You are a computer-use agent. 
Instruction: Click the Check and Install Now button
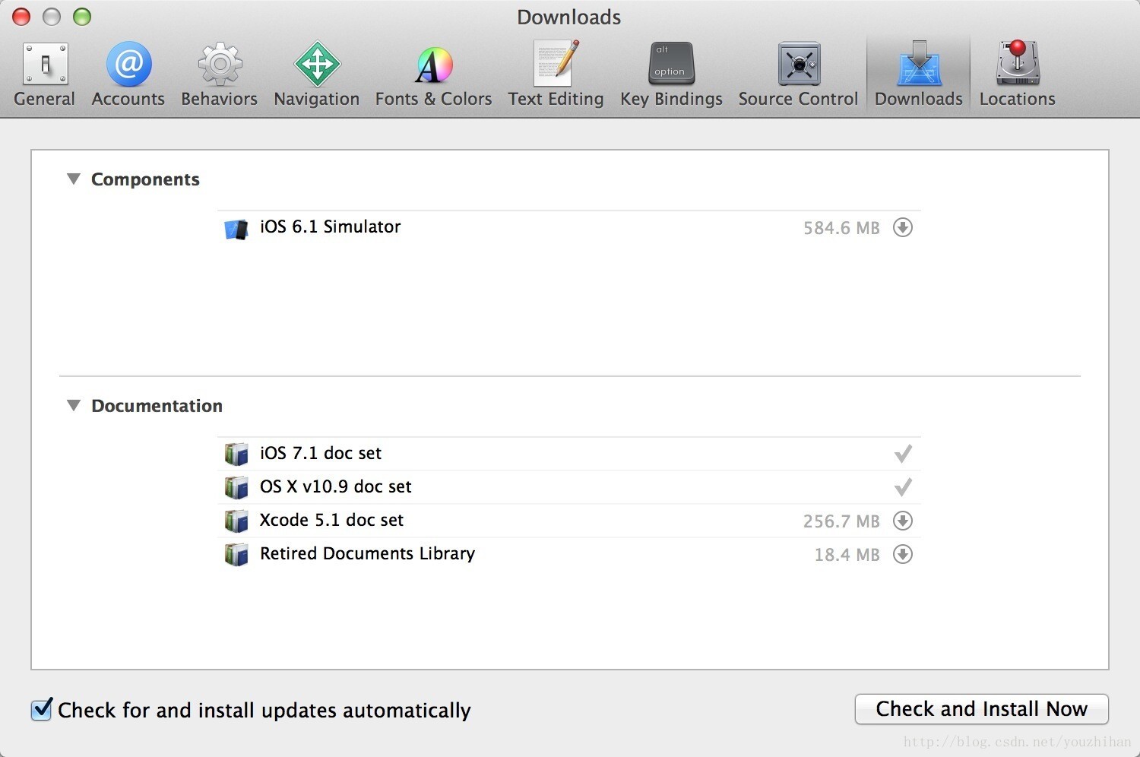981,709
